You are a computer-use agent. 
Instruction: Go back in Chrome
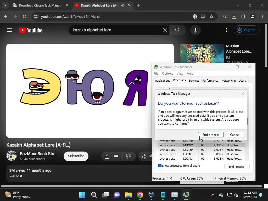click(6, 16)
